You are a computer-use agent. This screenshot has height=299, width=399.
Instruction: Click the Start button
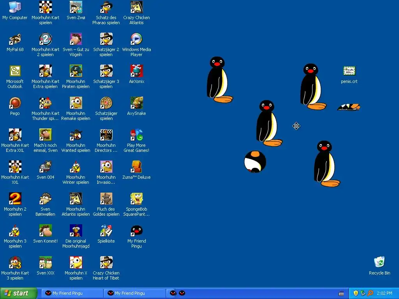[19, 293]
